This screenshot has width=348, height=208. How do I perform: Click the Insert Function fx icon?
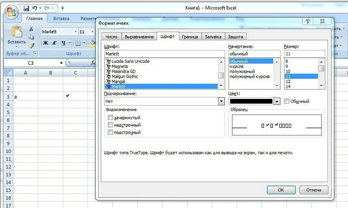(93, 63)
